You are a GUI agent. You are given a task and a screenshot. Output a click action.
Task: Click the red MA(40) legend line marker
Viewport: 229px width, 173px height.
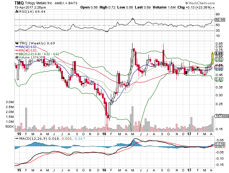tap(16, 50)
